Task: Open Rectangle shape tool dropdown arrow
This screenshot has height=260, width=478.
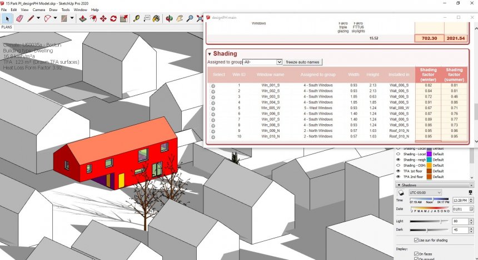Action: click(x=72, y=18)
